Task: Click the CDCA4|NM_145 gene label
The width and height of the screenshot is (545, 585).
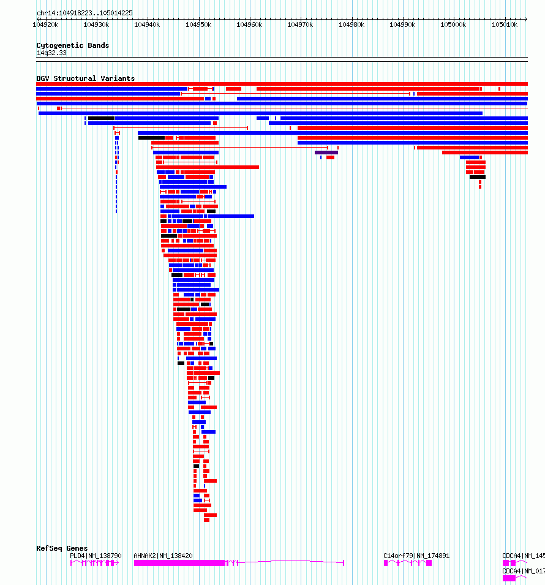Action: point(524,556)
